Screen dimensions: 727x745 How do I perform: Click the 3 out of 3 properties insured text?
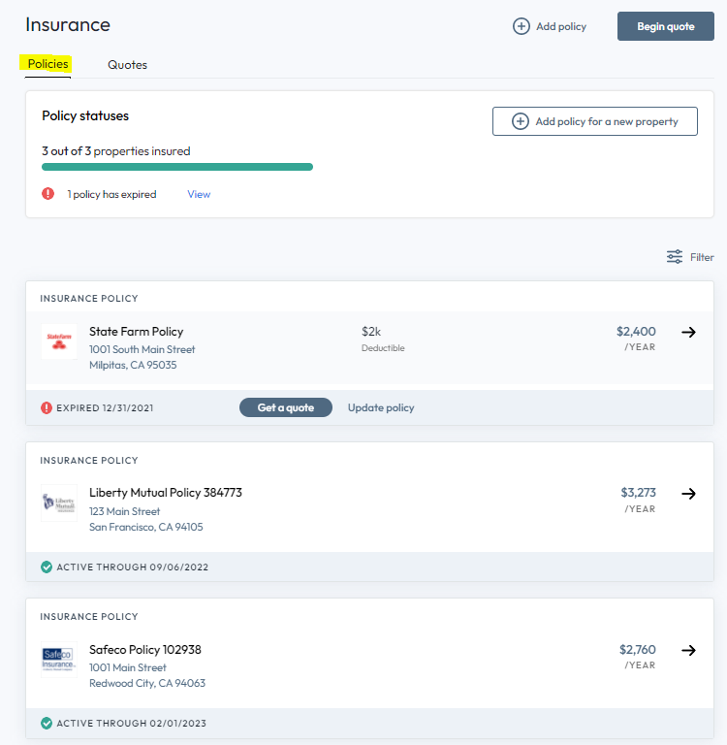(116, 151)
